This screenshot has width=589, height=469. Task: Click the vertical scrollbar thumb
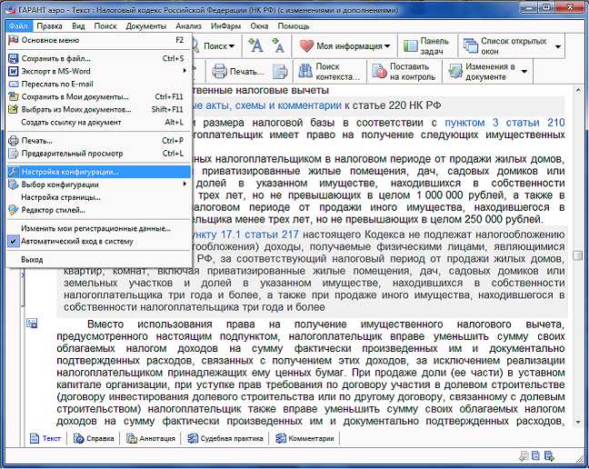577,255
